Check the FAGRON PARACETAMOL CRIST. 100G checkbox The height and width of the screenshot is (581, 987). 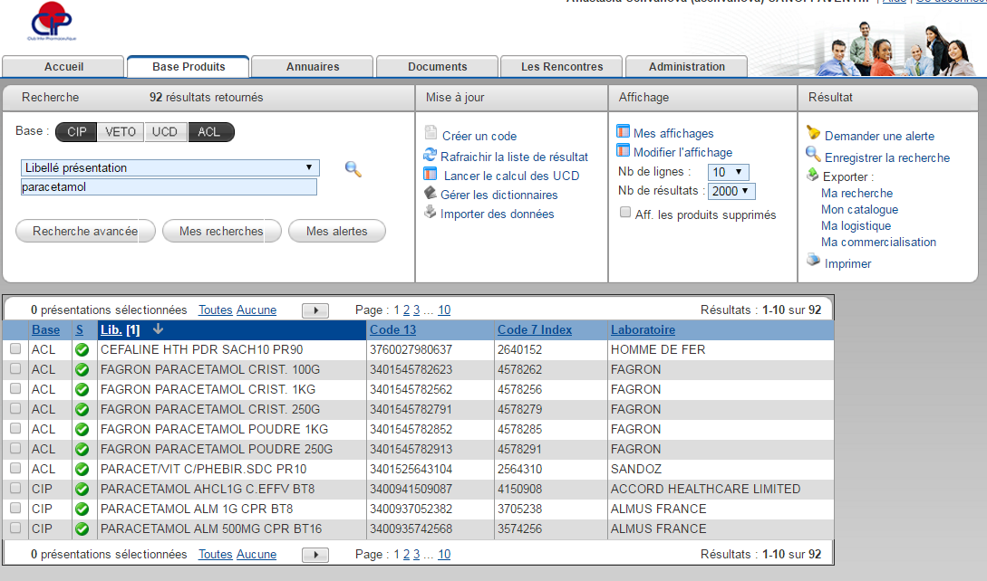click(x=15, y=369)
